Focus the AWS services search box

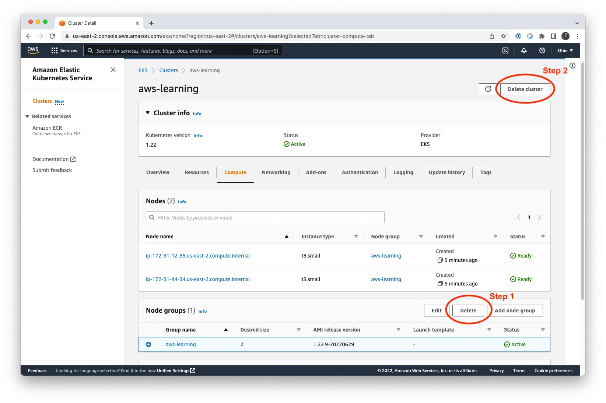pyautogui.click(x=183, y=50)
